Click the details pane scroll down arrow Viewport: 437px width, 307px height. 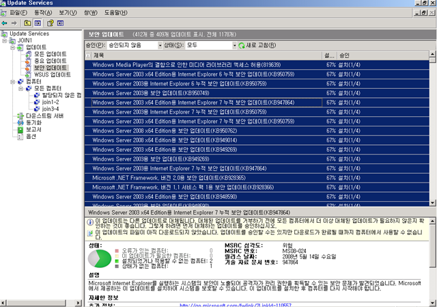(x=432, y=303)
